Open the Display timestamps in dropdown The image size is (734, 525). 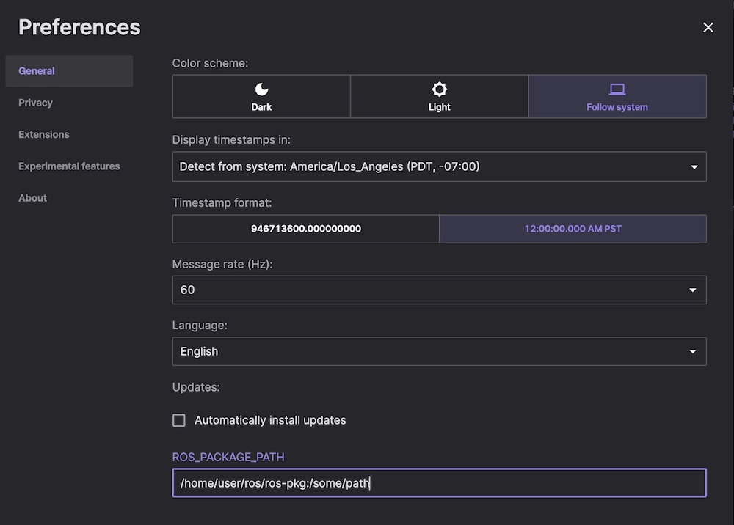coord(439,166)
